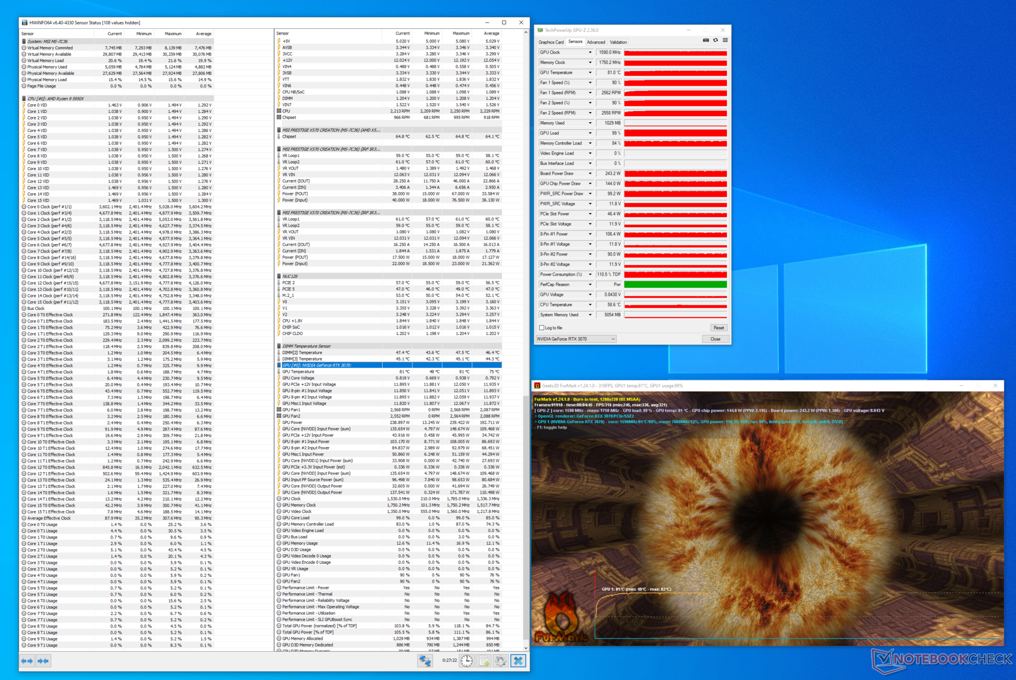Click the FurMark title bar app icon
Image resolution: width=1016 pixels, height=680 pixels.
(537, 385)
